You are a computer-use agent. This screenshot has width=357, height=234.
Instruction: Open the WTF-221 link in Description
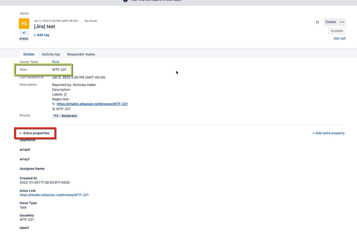click(92, 104)
